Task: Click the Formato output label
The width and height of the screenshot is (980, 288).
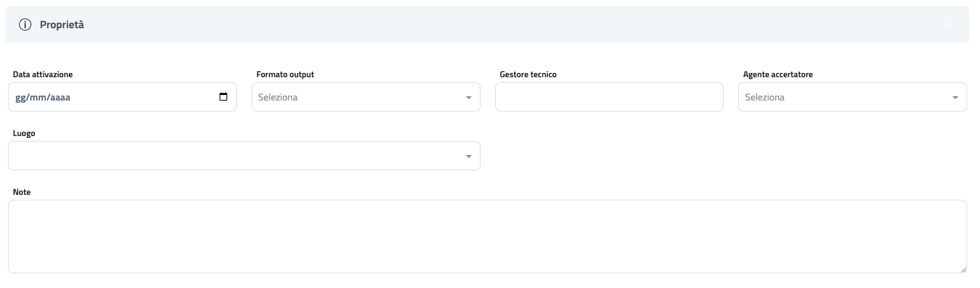Action: 285,74
